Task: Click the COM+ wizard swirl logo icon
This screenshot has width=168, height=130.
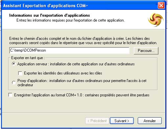Action: [x=156, y=20]
